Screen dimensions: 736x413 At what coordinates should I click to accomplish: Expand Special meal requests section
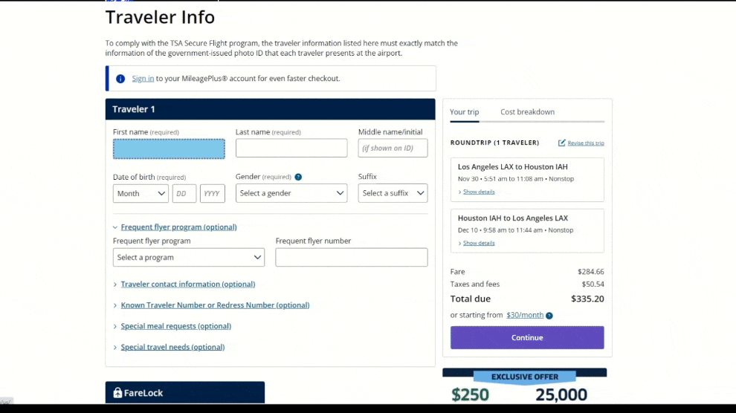pos(175,326)
